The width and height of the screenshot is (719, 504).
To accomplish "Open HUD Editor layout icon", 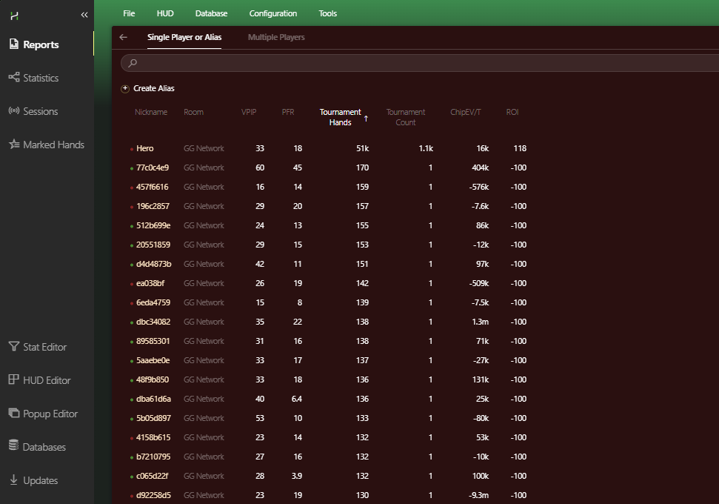I will [x=14, y=379].
